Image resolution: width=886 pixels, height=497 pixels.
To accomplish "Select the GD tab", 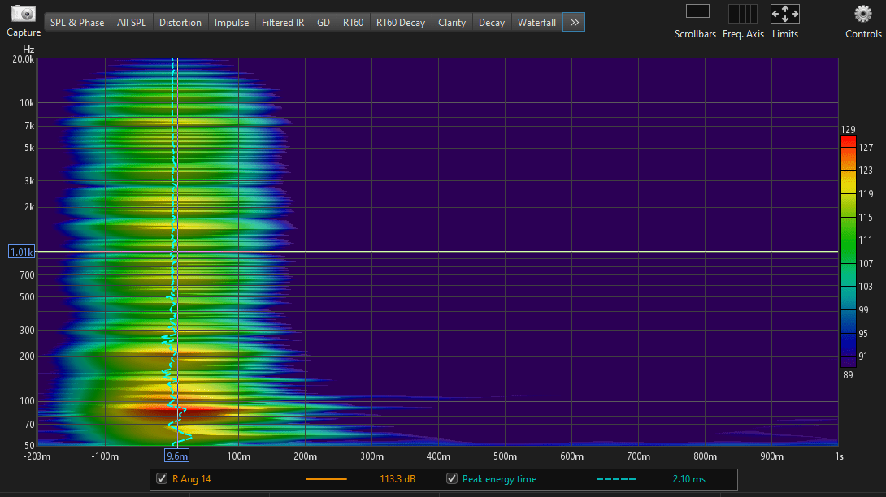I will [324, 23].
